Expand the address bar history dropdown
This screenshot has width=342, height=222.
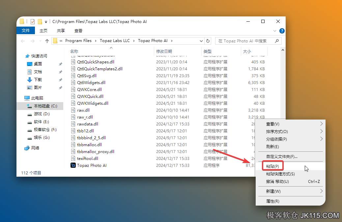(x=201, y=41)
